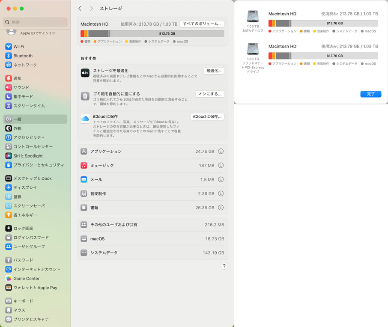Click the trash can icon
Screen dimensions: 388x327
tap(85, 96)
